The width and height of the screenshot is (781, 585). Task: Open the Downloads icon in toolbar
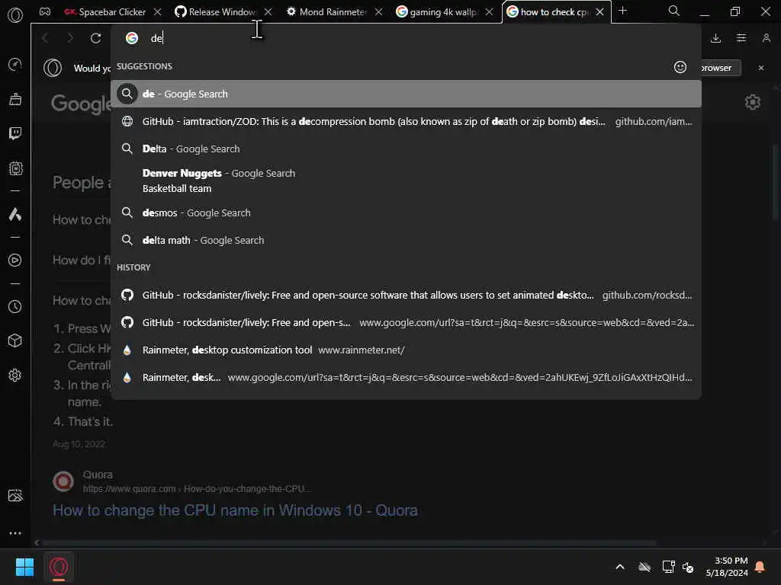pos(715,38)
